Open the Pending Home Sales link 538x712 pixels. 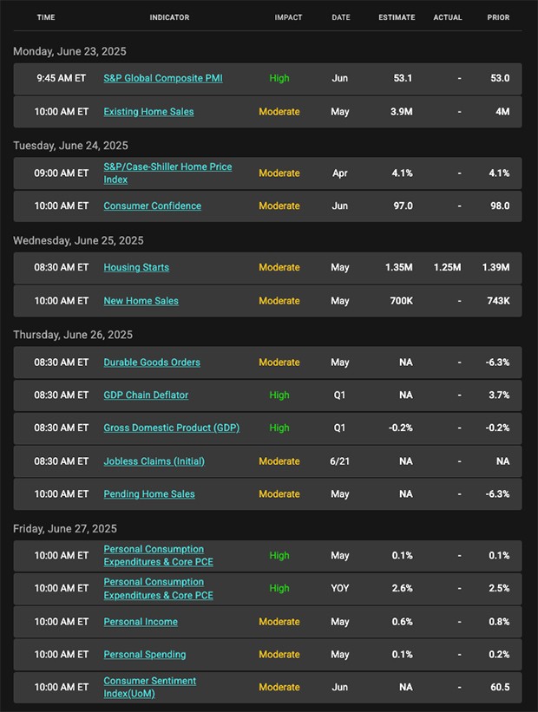click(149, 494)
